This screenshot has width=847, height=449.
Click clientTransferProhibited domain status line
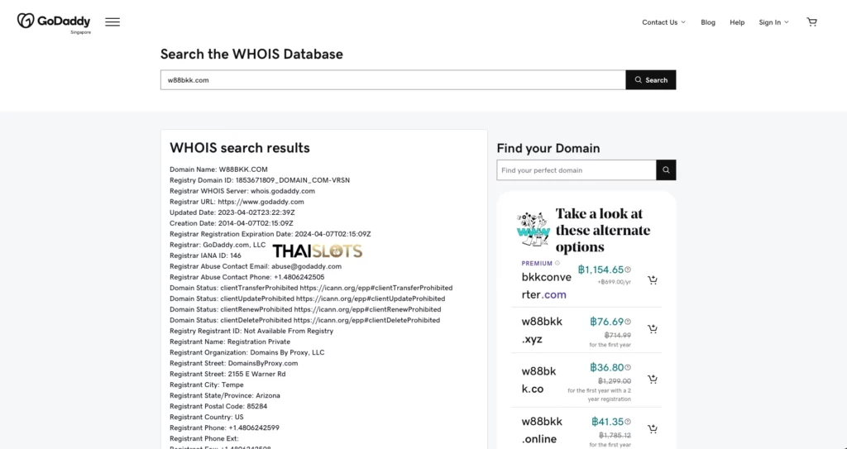pyautogui.click(x=311, y=288)
